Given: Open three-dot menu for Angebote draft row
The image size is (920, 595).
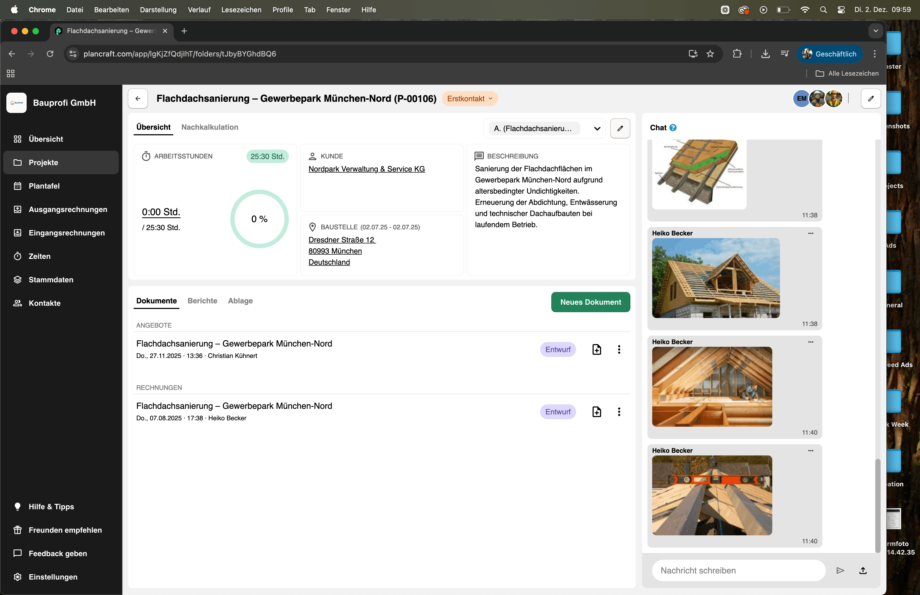Looking at the screenshot, I should pyautogui.click(x=619, y=349).
